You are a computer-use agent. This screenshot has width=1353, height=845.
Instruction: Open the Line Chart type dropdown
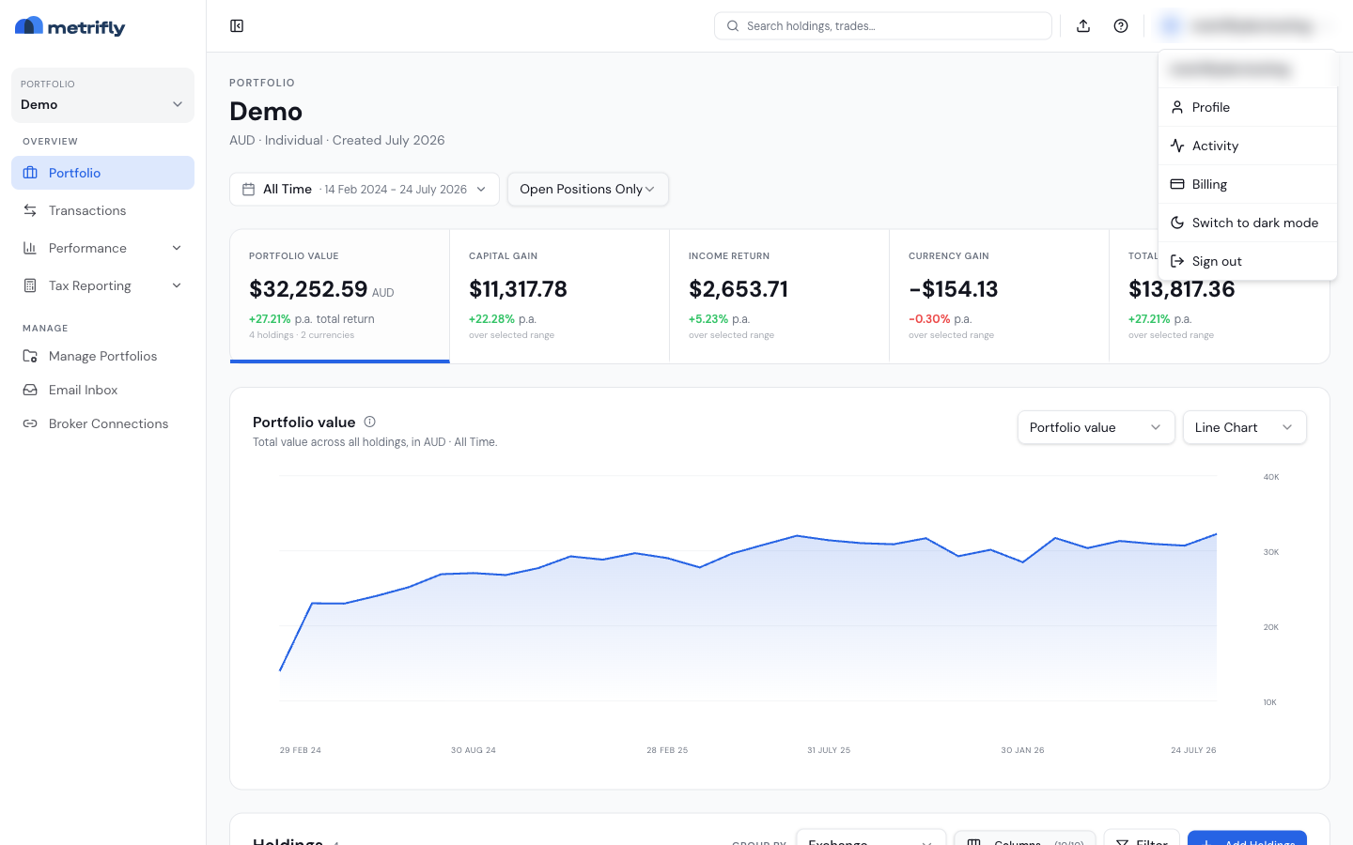[x=1245, y=427]
